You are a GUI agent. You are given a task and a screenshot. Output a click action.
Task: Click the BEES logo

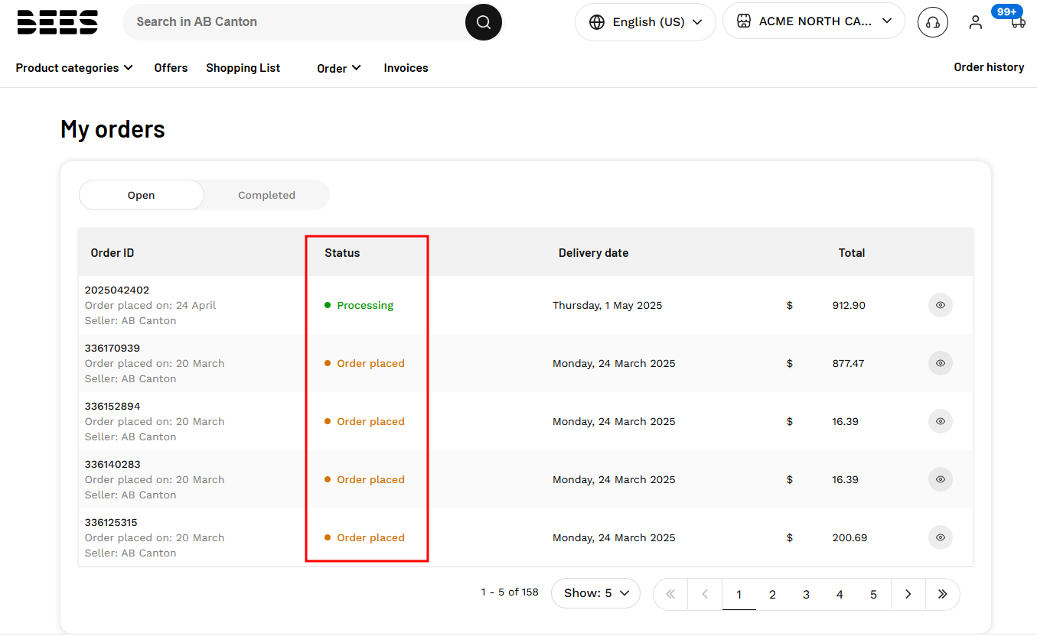[57, 22]
